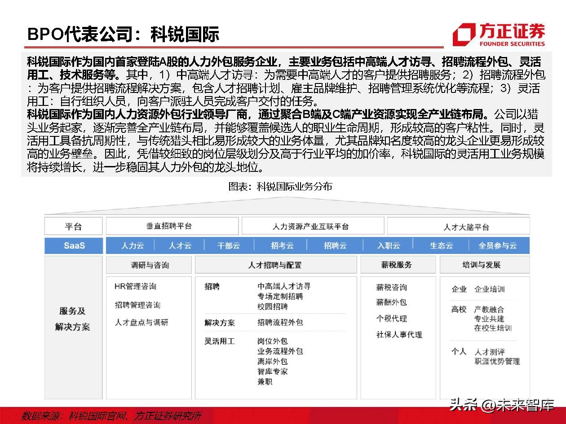Screen dimensions: 566x424
Task: Click the chart title 图表：科锐国际业务分布
Action: point(280,186)
